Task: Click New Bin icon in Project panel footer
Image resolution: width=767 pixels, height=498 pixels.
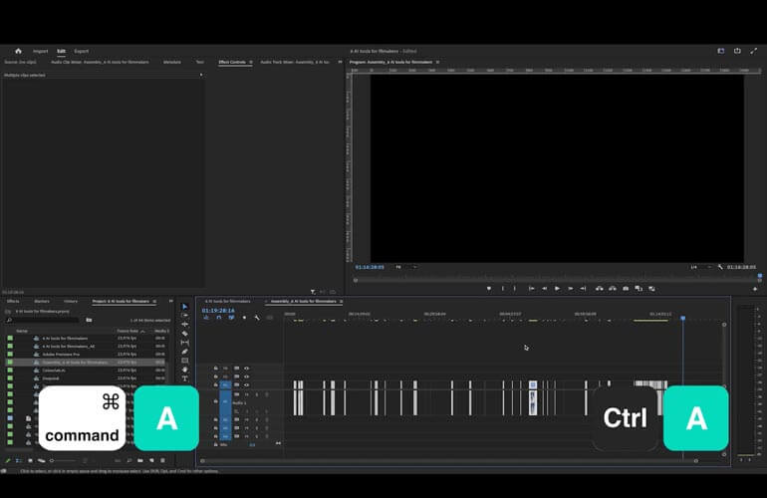Action: (x=140, y=460)
